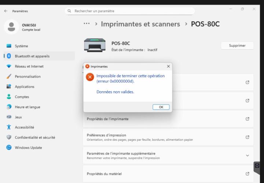The width and height of the screenshot is (264, 183).
Task: Click the breadcrumb ellipsis to show hidden levels
Action: (x=87, y=24)
